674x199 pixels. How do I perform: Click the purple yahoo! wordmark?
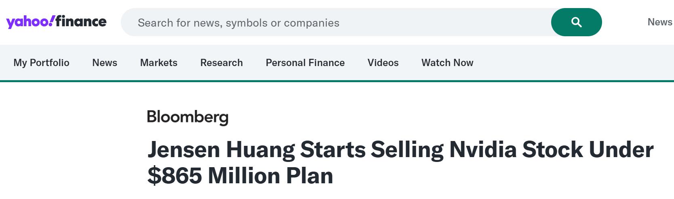(x=29, y=22)
